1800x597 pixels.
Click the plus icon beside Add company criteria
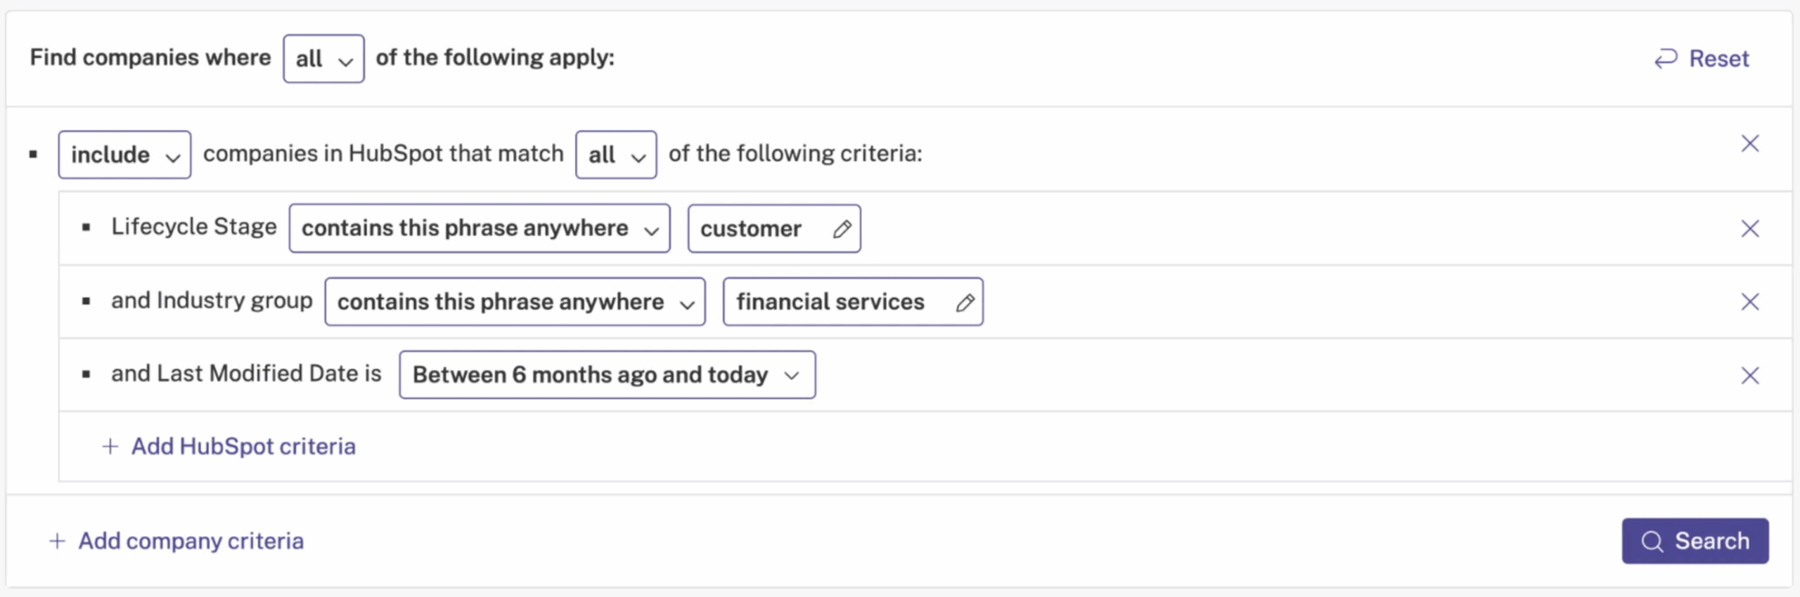58,541
